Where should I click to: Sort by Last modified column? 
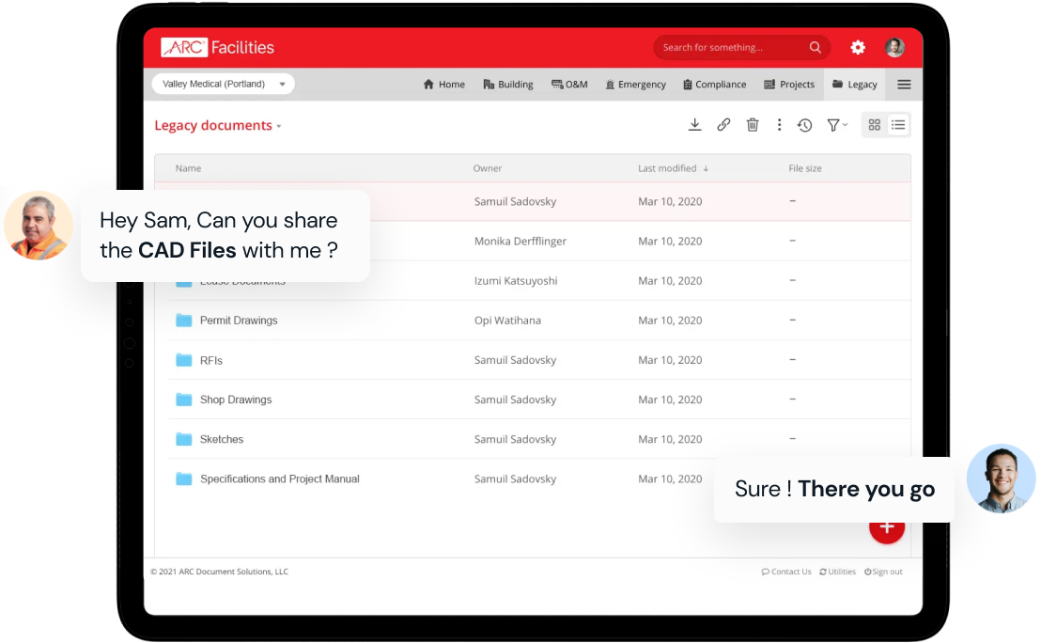coord(674,168)
